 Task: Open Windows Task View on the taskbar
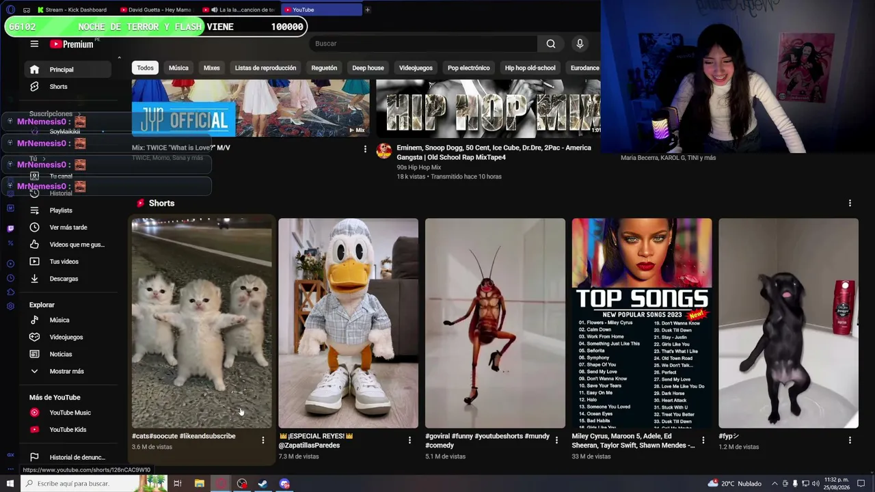177,484
